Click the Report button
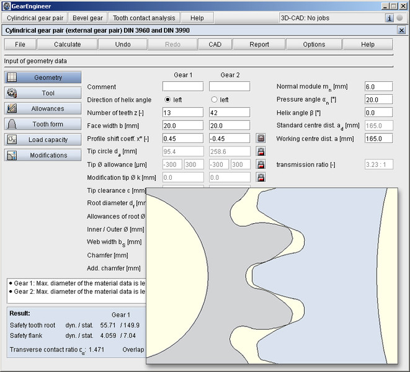 259,44
